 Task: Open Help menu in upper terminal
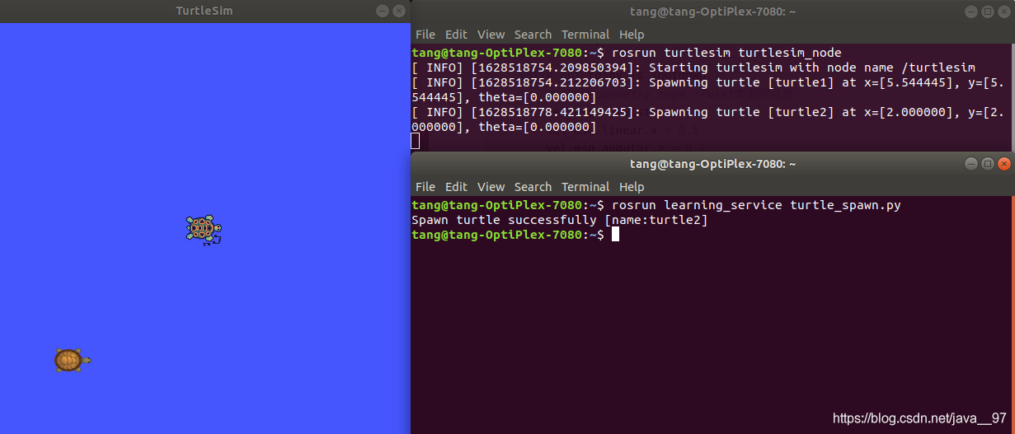click(632, 35)
